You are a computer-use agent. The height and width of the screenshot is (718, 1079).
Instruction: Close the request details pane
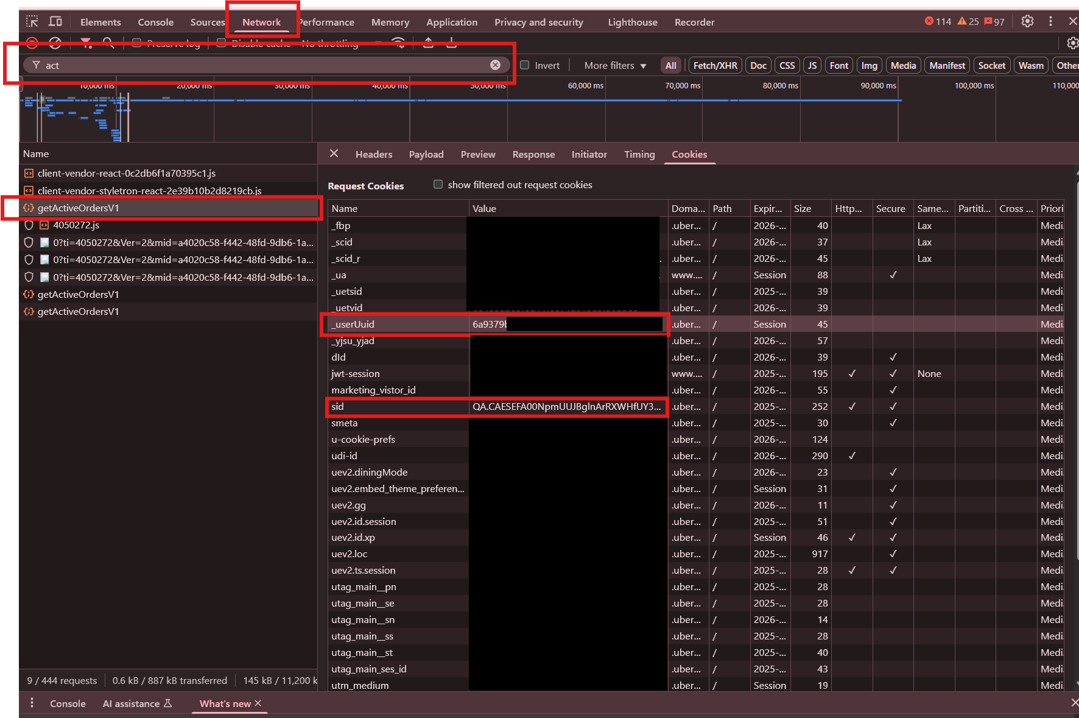pos(334,154)
